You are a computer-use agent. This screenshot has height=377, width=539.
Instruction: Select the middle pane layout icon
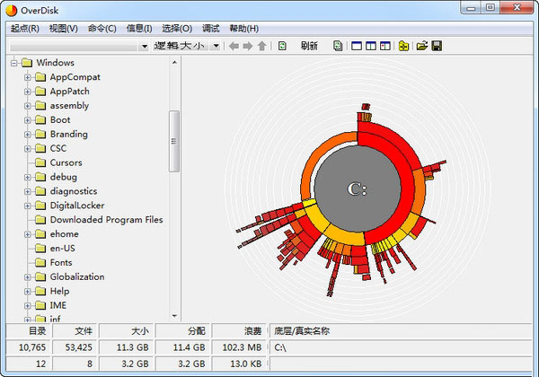click(371, 46)
